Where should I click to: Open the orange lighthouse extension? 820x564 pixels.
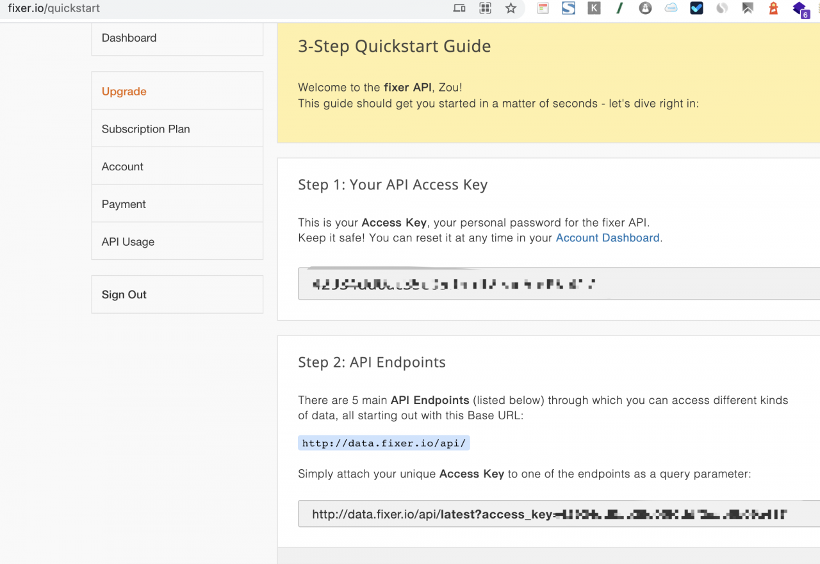click(x=773, y=8)
